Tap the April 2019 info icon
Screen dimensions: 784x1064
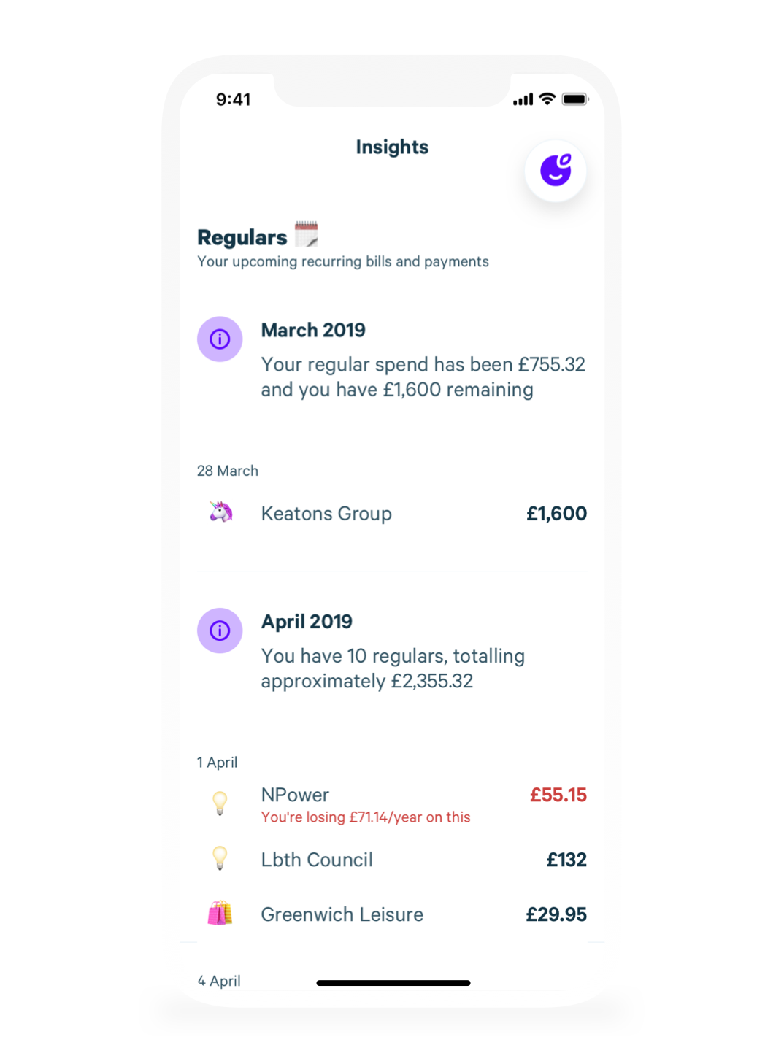220,631
